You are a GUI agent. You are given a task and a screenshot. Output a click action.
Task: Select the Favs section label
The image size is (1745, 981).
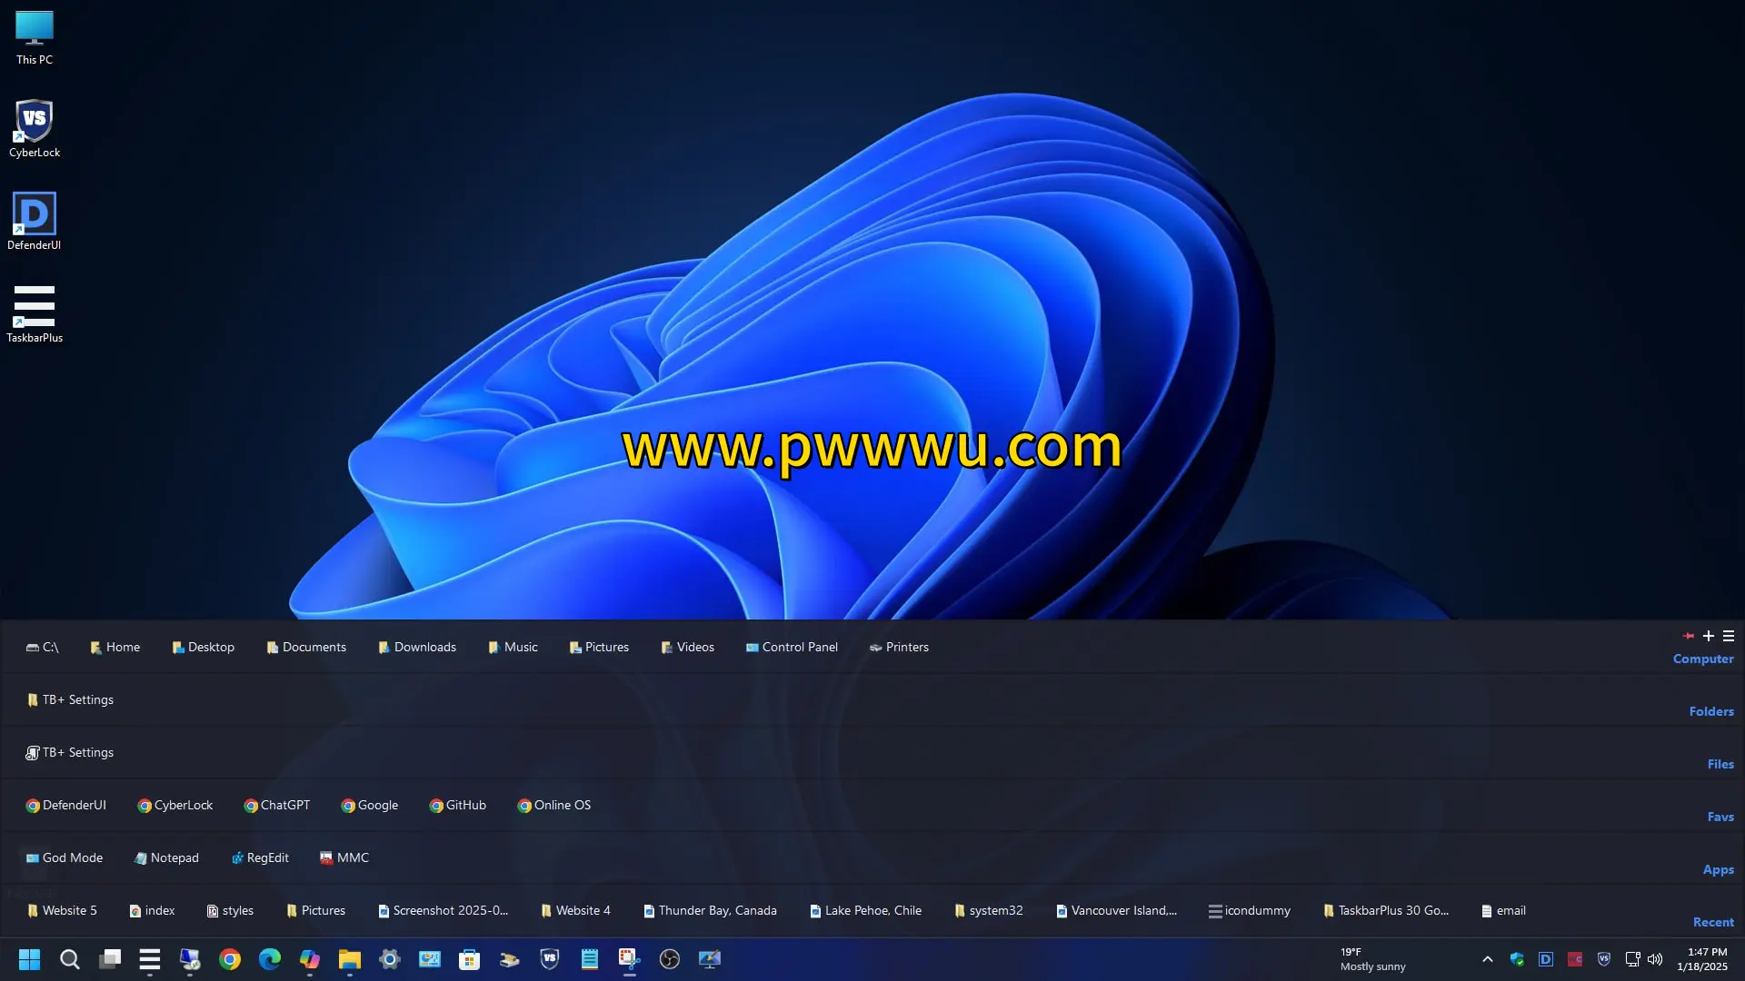[1720, 817]
